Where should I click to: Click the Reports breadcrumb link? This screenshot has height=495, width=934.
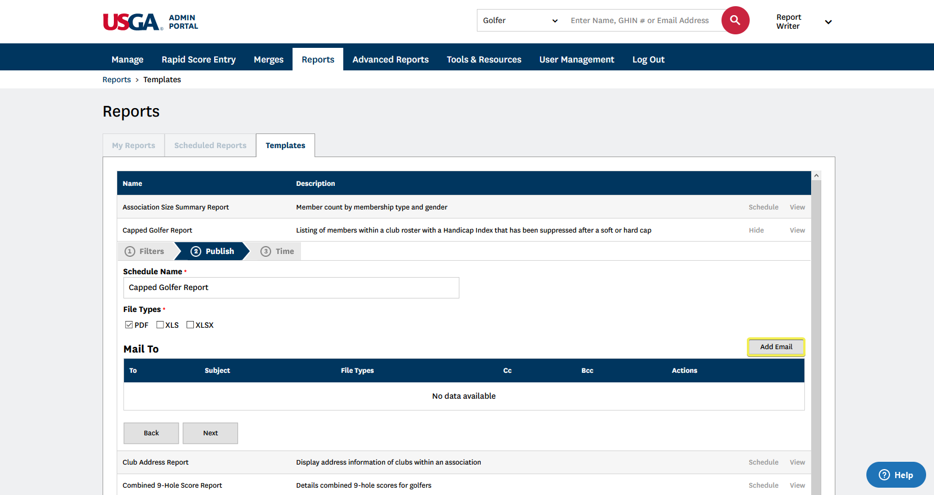(x=117, y=79)
